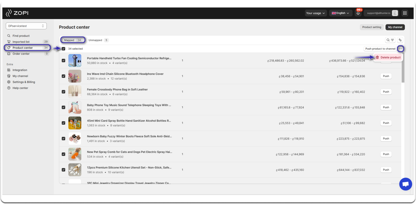The image size is (416, 204).
Task: Open the live chat bubble
Action: 406,184
